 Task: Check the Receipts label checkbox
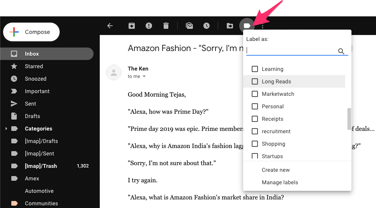255,119
